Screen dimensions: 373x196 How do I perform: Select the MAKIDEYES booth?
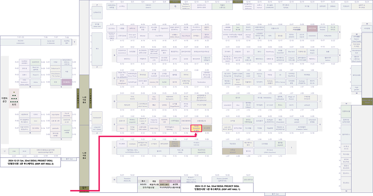click(x=201, y=151)
